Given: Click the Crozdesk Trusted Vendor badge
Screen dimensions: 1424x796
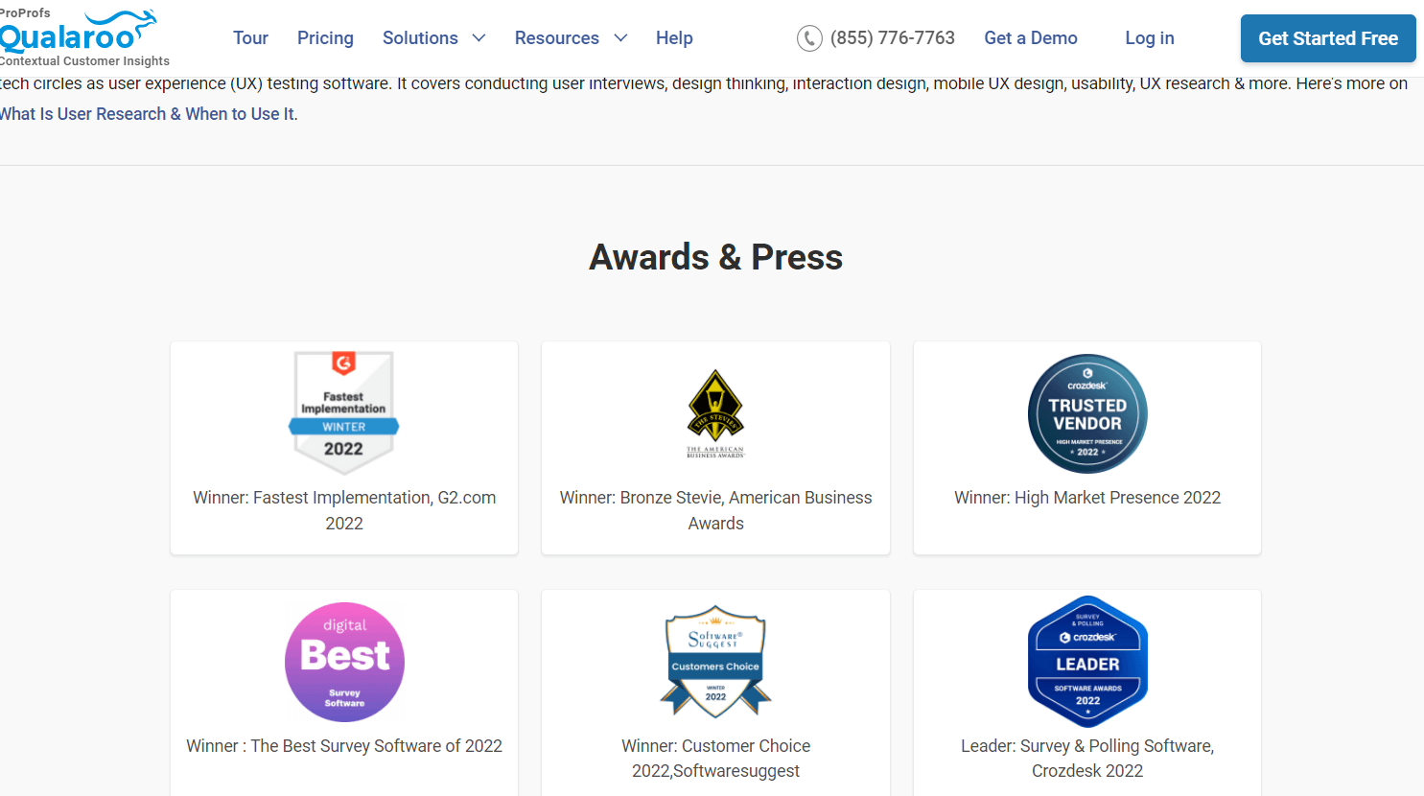Looking at the screenshot, I should 1087,413.
